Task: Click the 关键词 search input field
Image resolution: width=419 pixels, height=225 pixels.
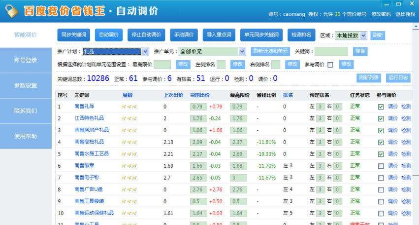Action: (x=331, y=51)
